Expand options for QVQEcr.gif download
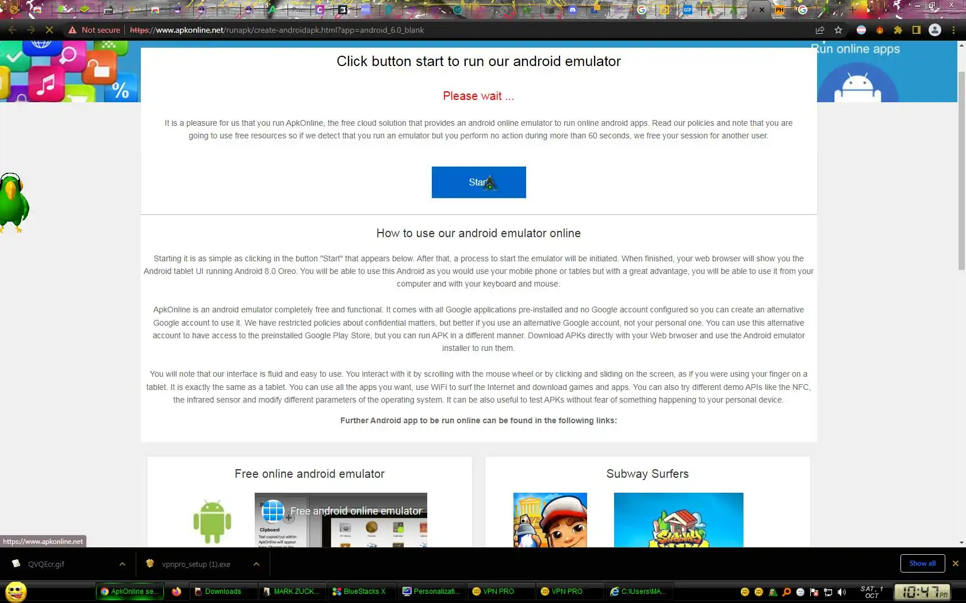This screenshot has width=966, height=603. click(122, 564)
